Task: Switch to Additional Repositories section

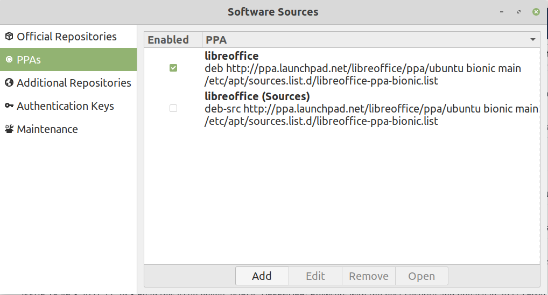Action: coord(74,83)
